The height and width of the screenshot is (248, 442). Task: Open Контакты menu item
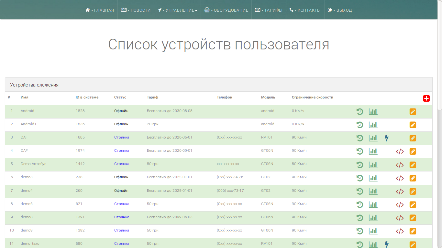coord(305,10)
